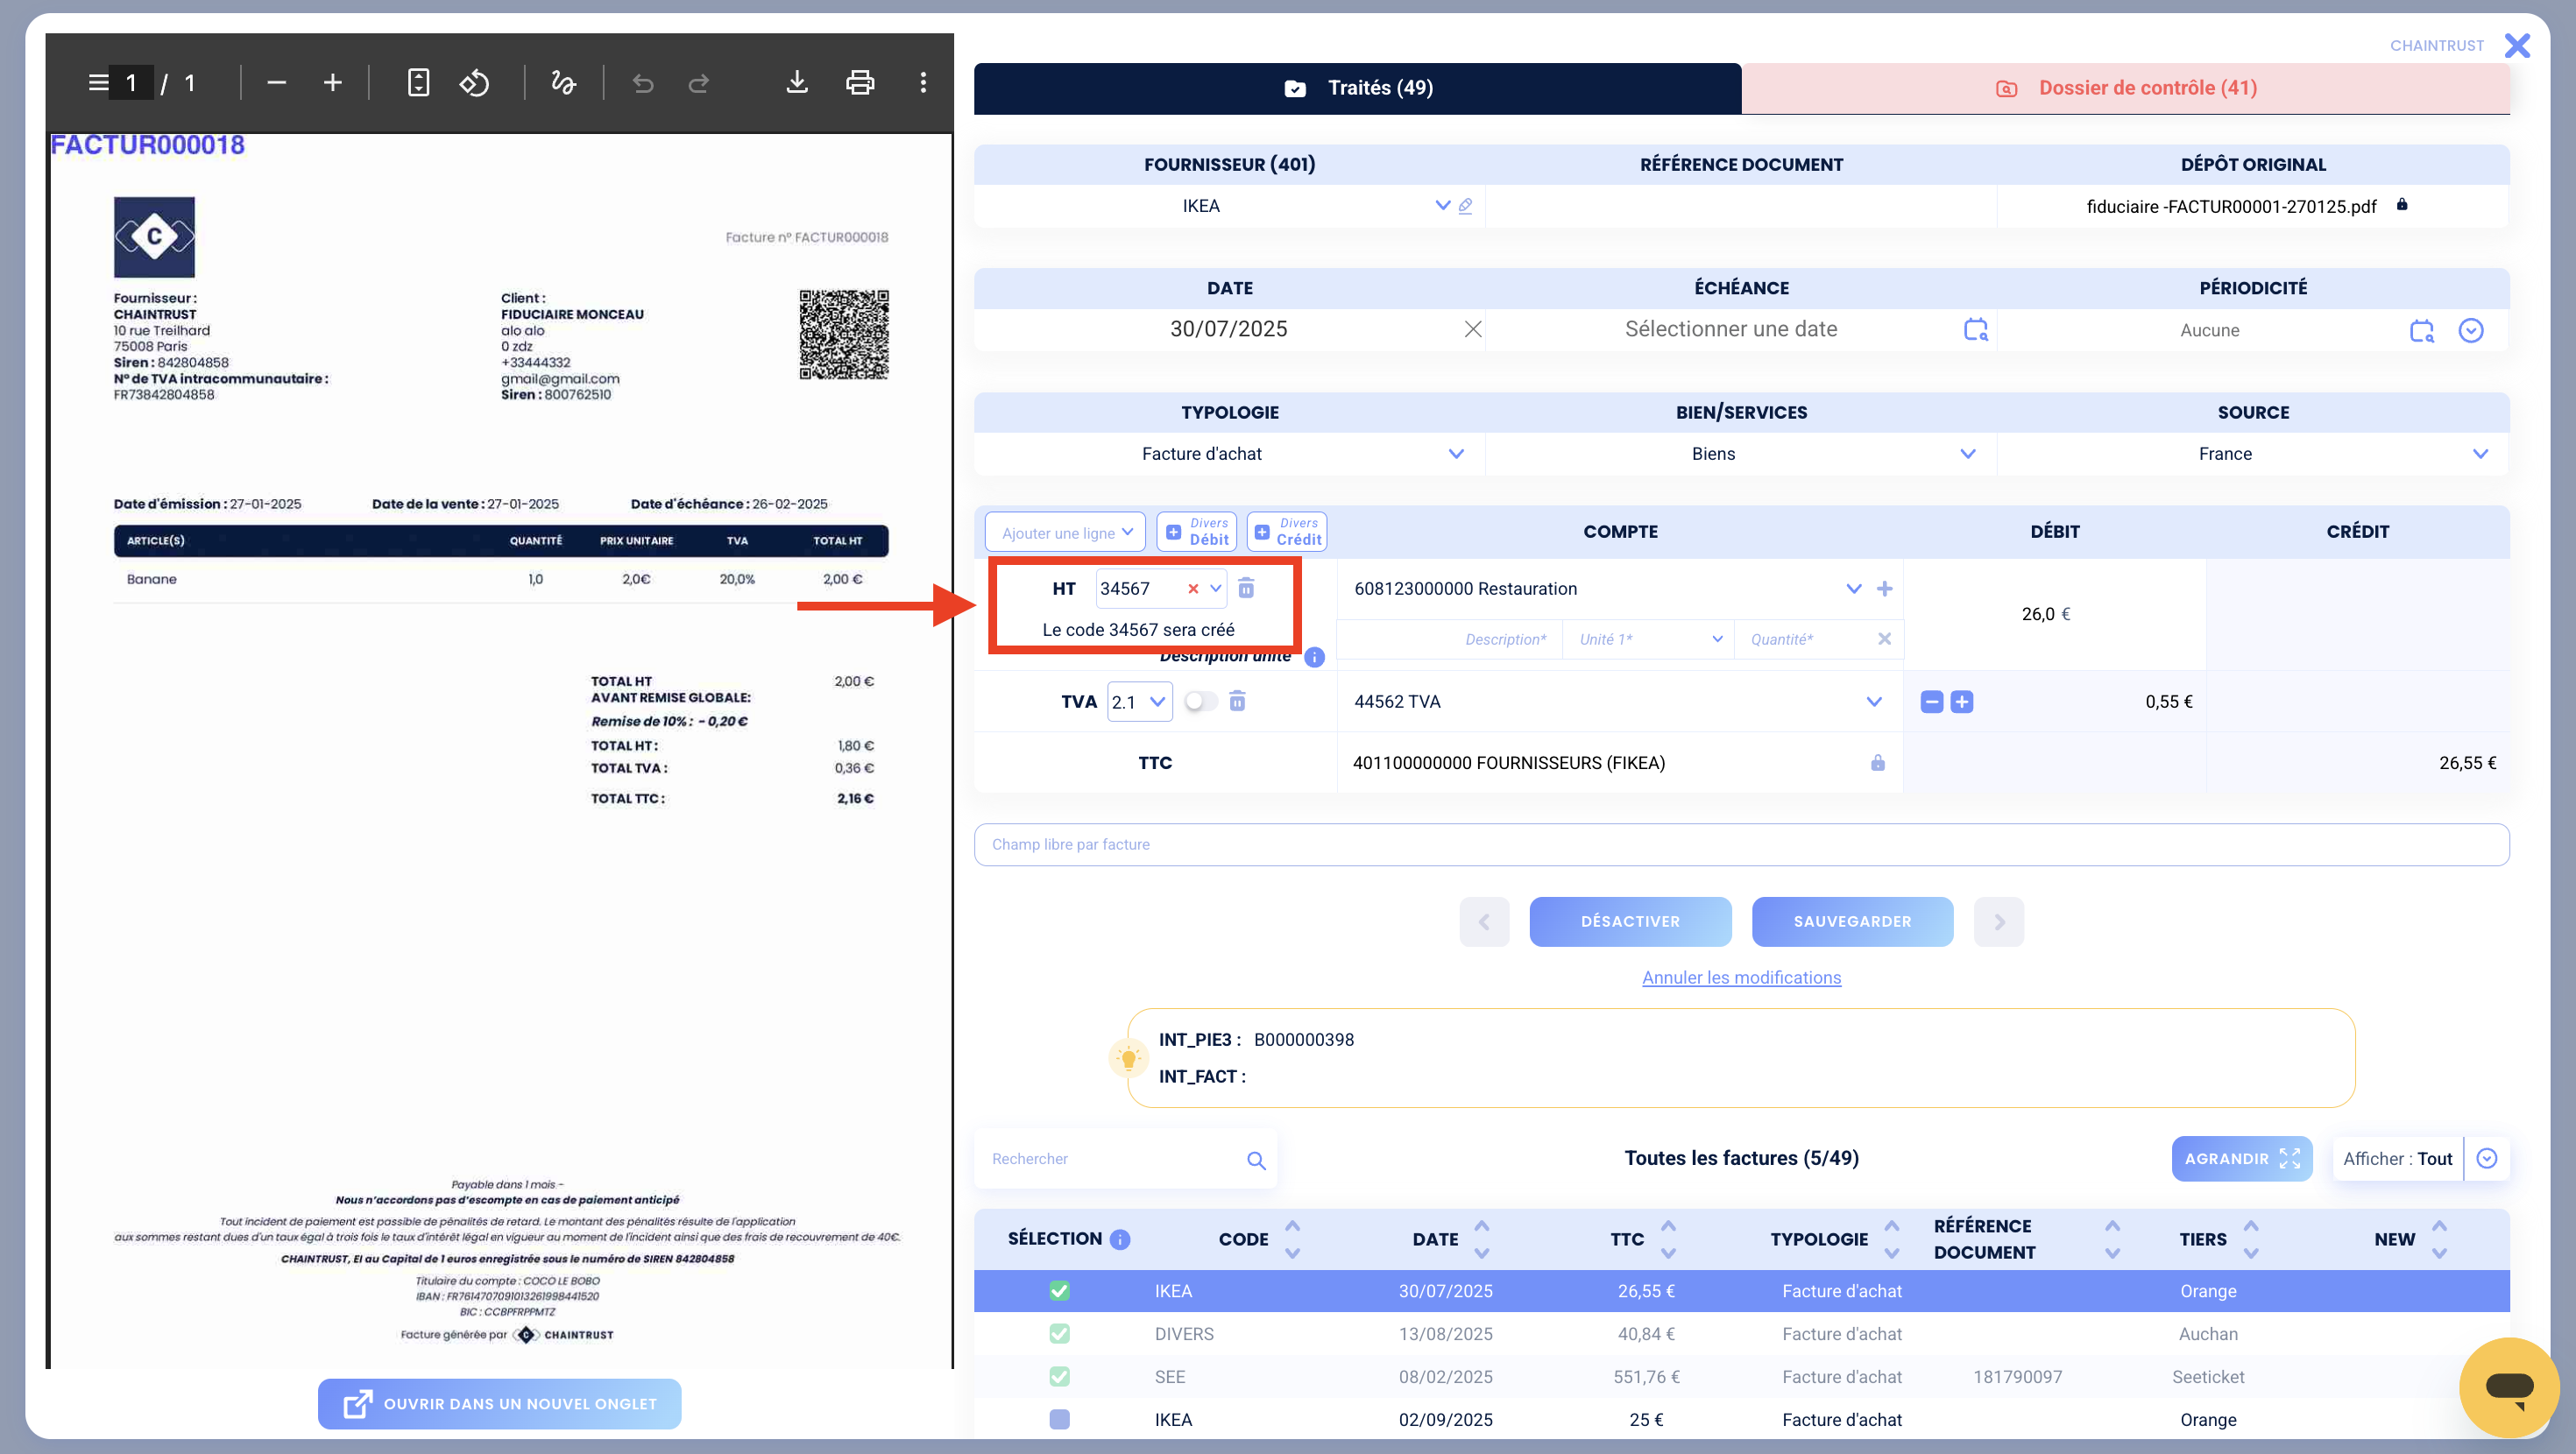Image resolution: width=2576 pixels, height=1454 pixels.
Task: Open PDF viewer more-options menu
Action: coord(923,83)
